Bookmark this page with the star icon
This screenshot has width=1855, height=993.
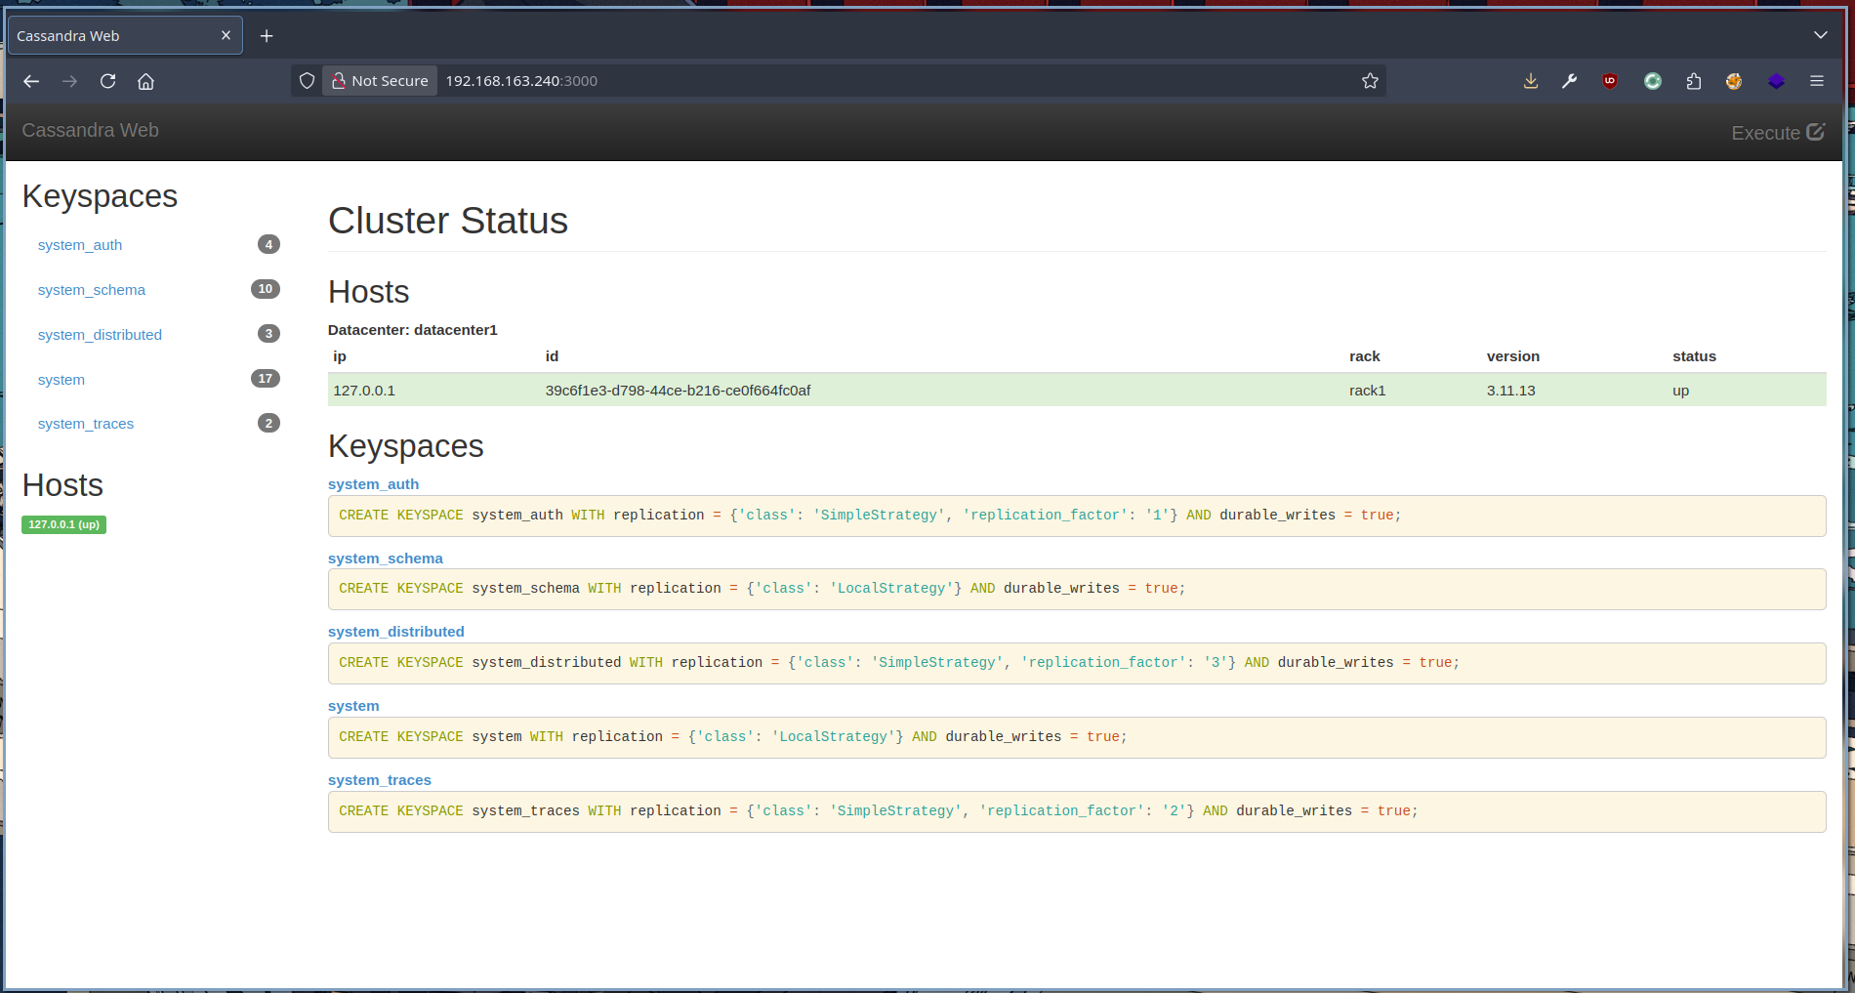(1370, 81)
